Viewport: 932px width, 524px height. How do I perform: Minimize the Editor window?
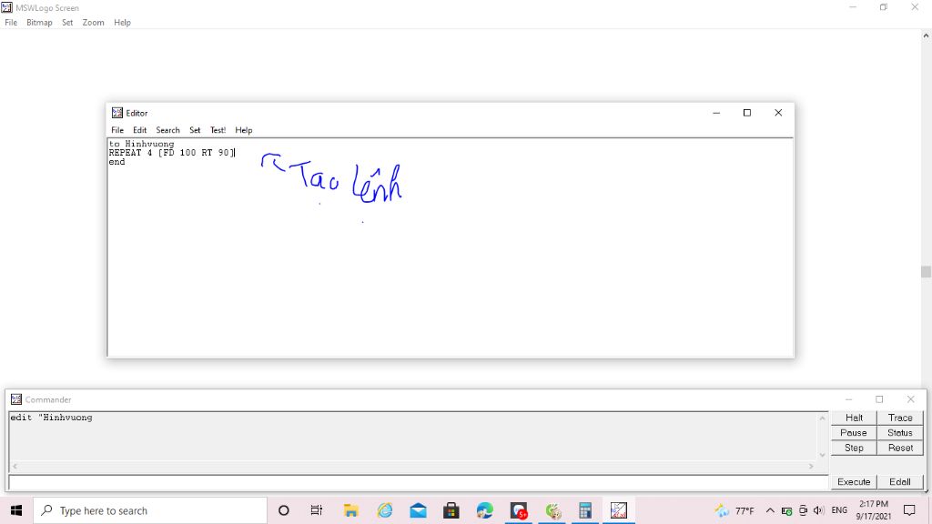(716, 113)
